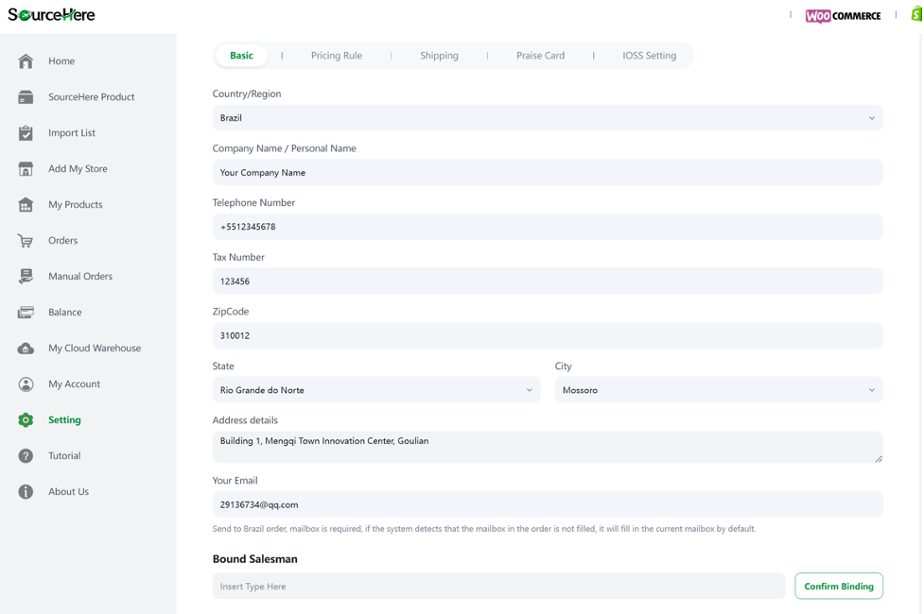Image resolution: width=924 pixels, height=614 pixels.
Task: Open the Import List clipboard icon
Action: pyautogui.click(x=26, y=133)
